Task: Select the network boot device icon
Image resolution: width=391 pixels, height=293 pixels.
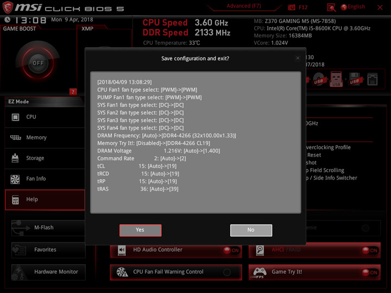Action: [x=373, y=79]
